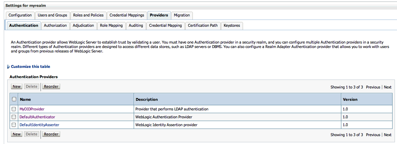This screenshot has height=144, width=397.
Task: Select the Migration tab
Action: (182, 15)
